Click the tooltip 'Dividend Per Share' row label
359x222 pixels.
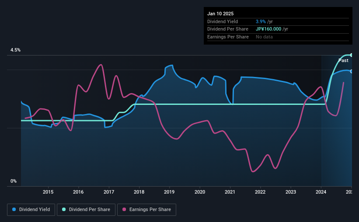(x=227, y=29)
